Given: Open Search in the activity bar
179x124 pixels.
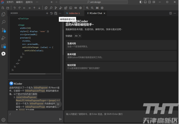Looking at the screenshot, I should (3, 22).
